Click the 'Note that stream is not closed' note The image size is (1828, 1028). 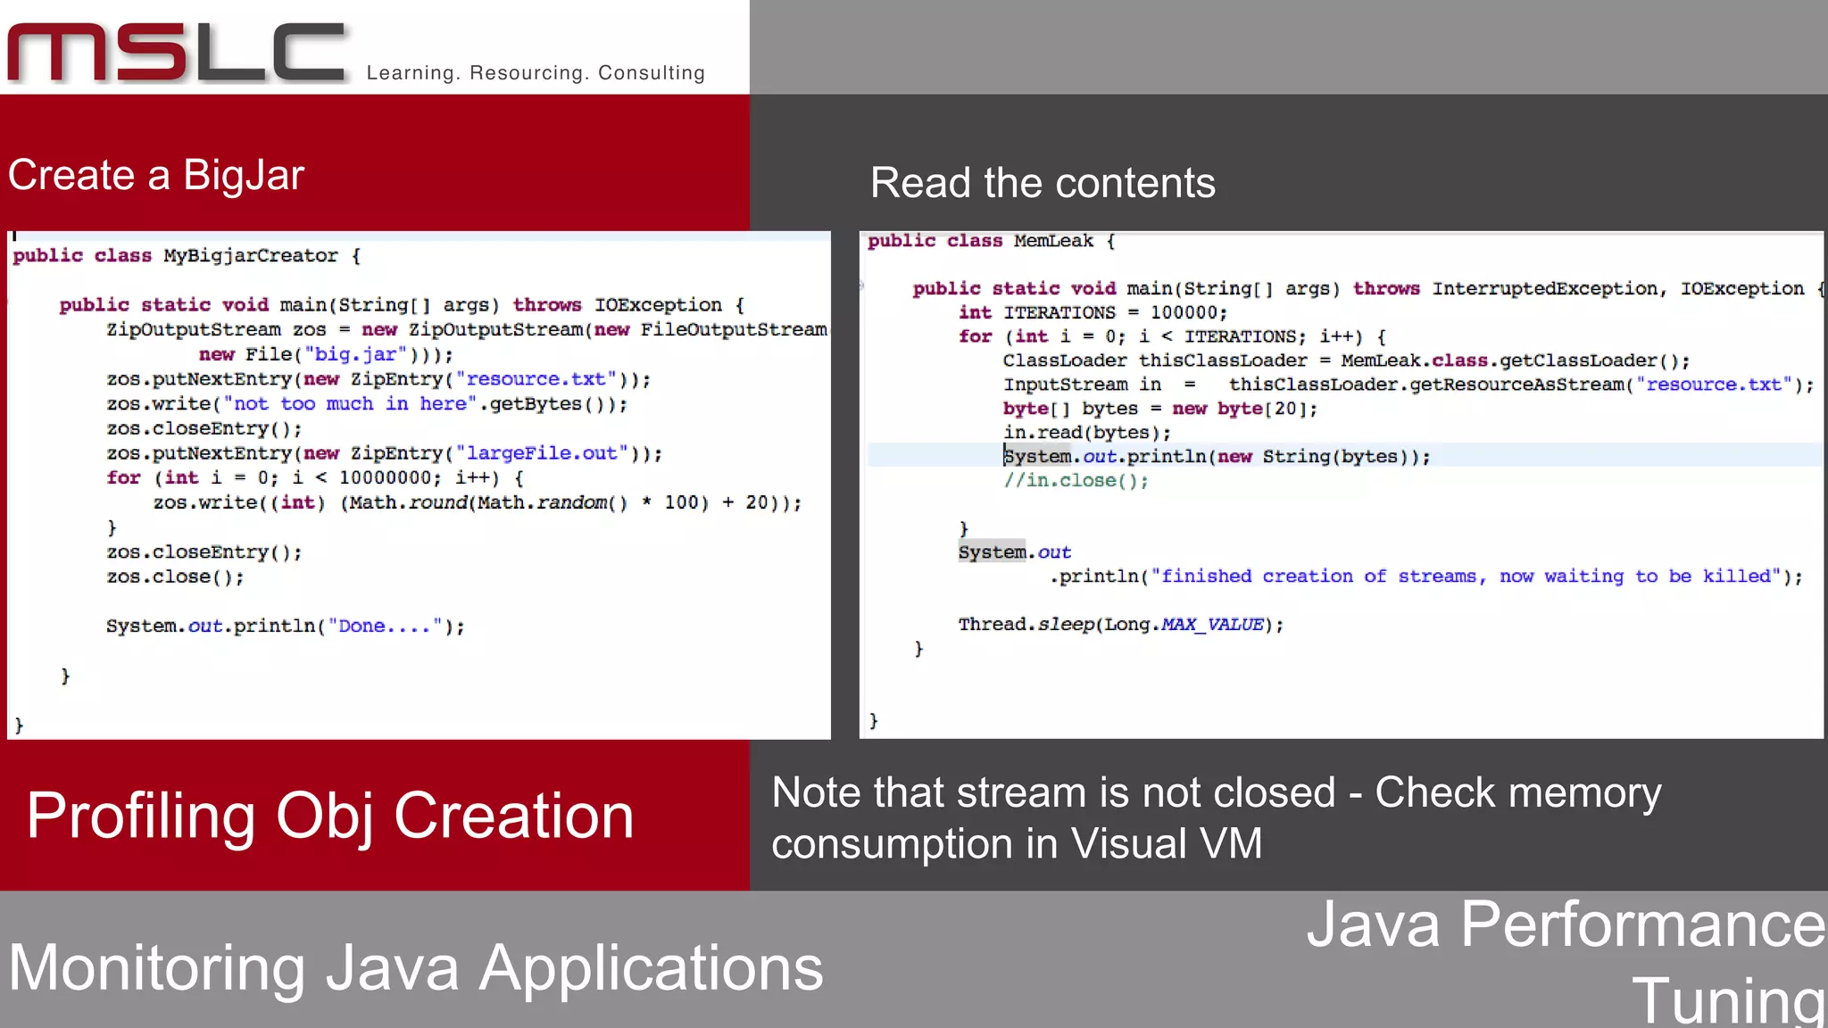(x=1217, y=817)
